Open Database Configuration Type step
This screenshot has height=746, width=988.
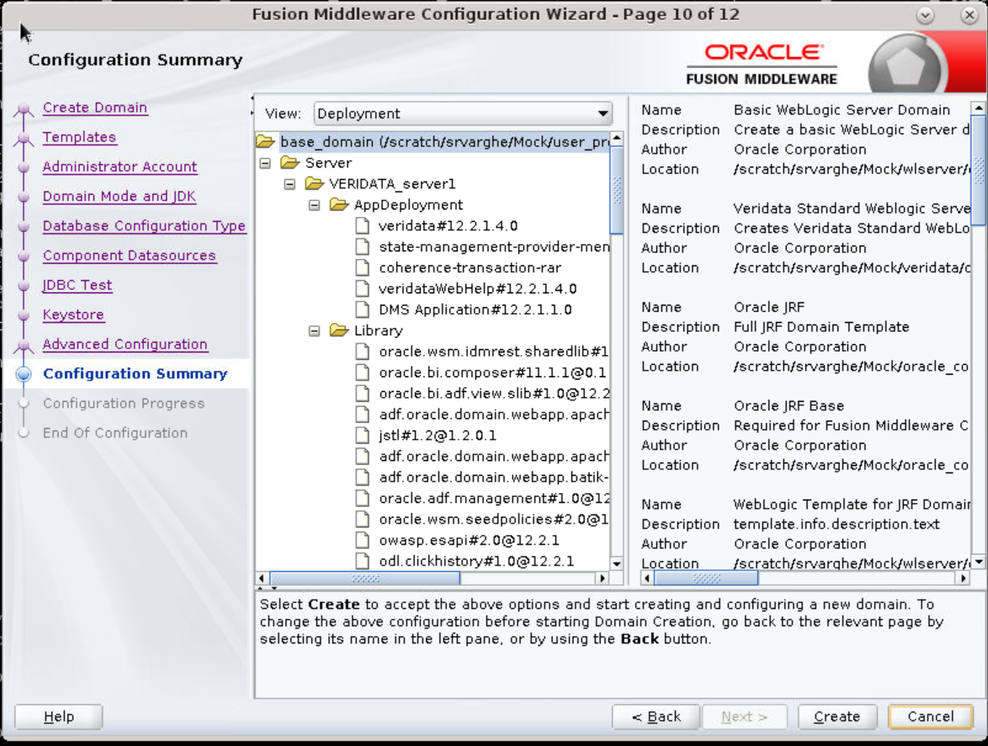(144, 226)
